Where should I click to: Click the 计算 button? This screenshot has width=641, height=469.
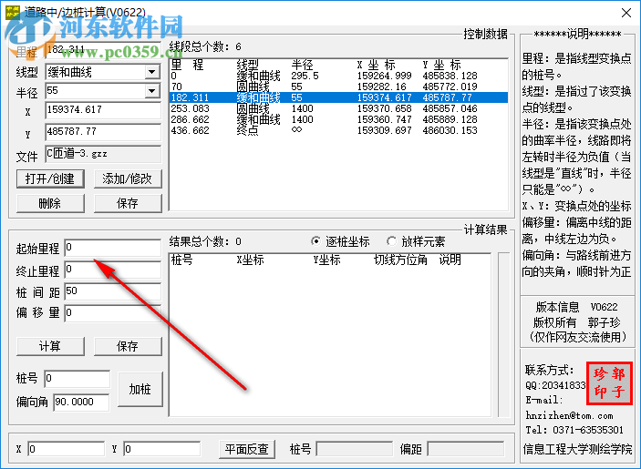click(50, 346)
